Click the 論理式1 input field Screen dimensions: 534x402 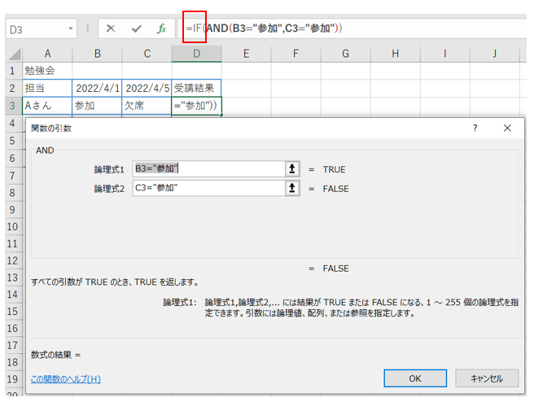click(x=208, y=168)
